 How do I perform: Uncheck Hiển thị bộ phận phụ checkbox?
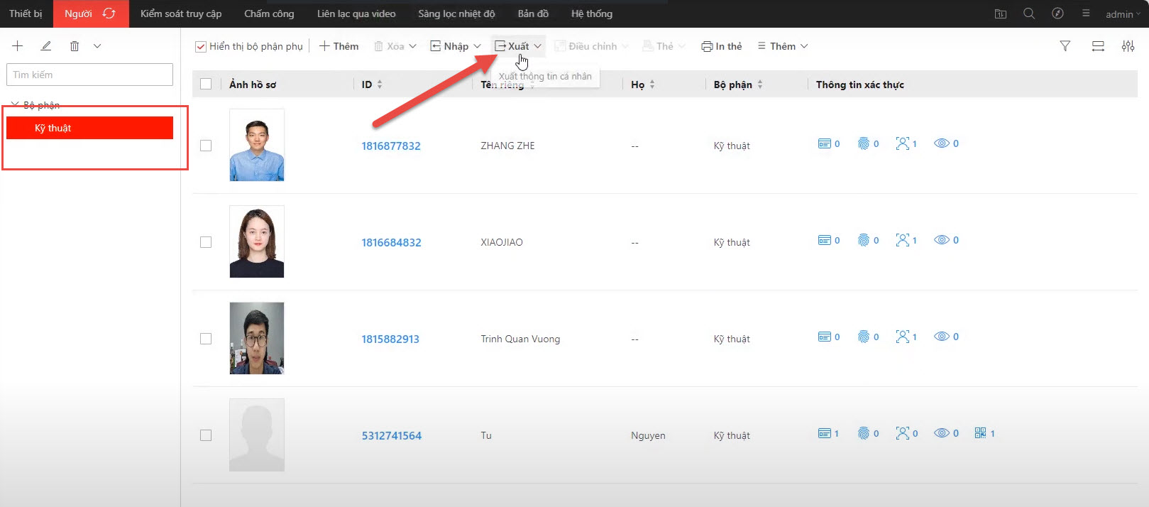click(x=201, y=47)
